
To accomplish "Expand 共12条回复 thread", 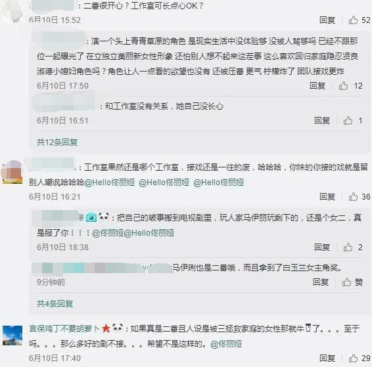I will pyautogui.click(x=57, y=142).
